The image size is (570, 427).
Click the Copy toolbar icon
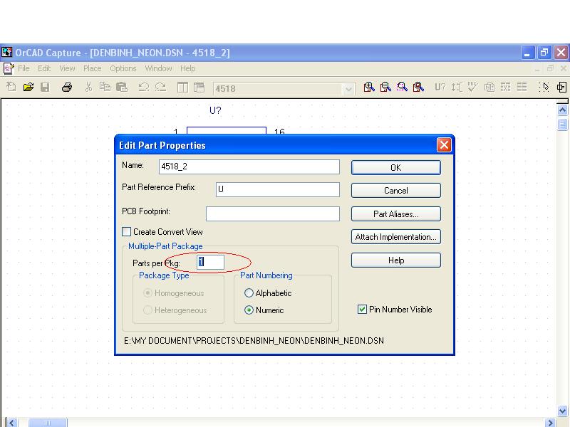pyautogui.click(x=105, y=87)
